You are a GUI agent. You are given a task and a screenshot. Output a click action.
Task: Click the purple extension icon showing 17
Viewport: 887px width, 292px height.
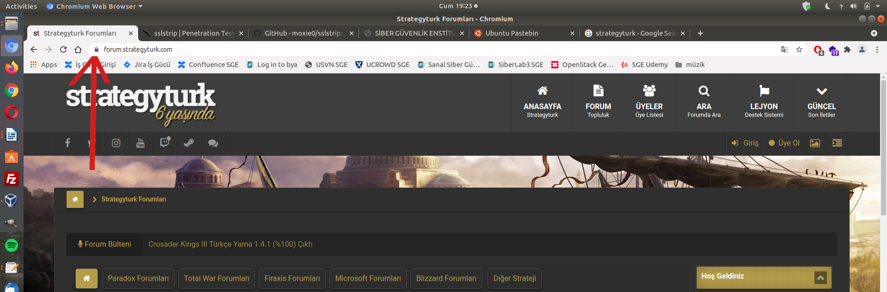(x=833, y=50)
